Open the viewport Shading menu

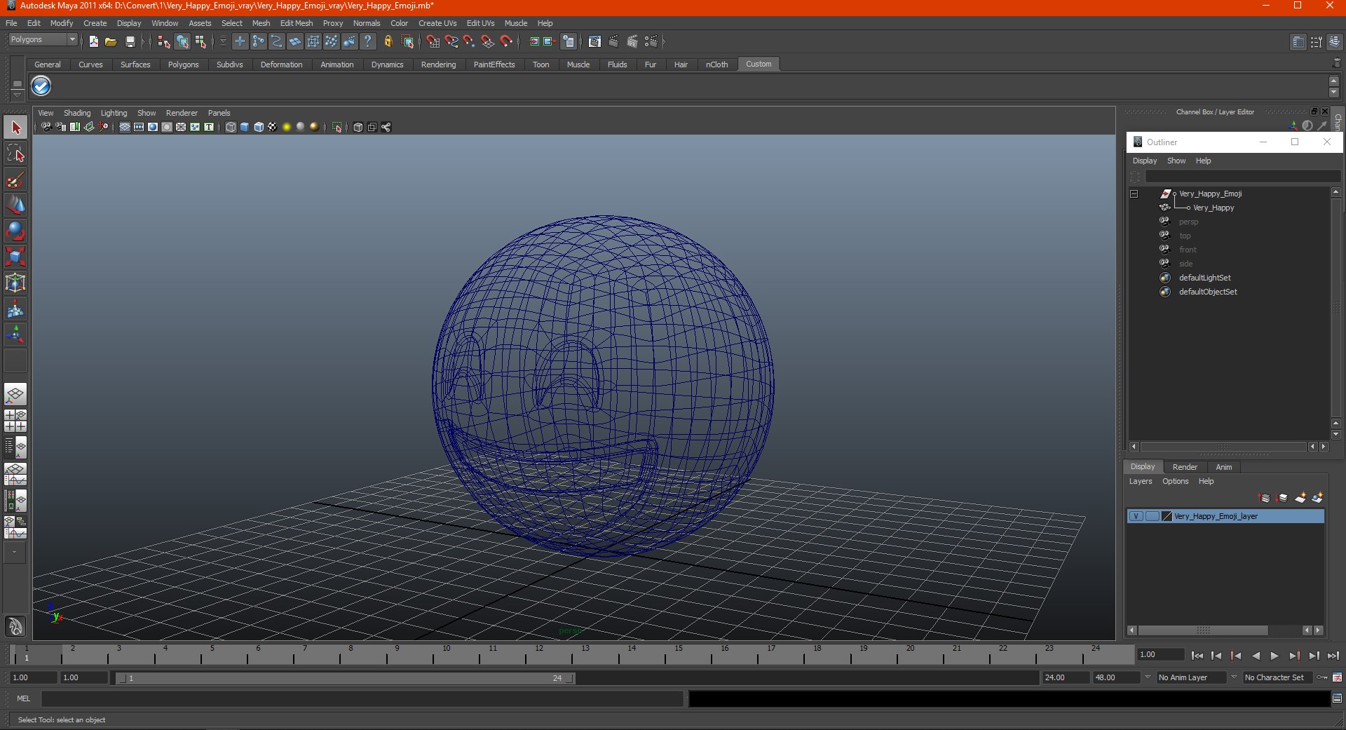[x=77, y=113]
